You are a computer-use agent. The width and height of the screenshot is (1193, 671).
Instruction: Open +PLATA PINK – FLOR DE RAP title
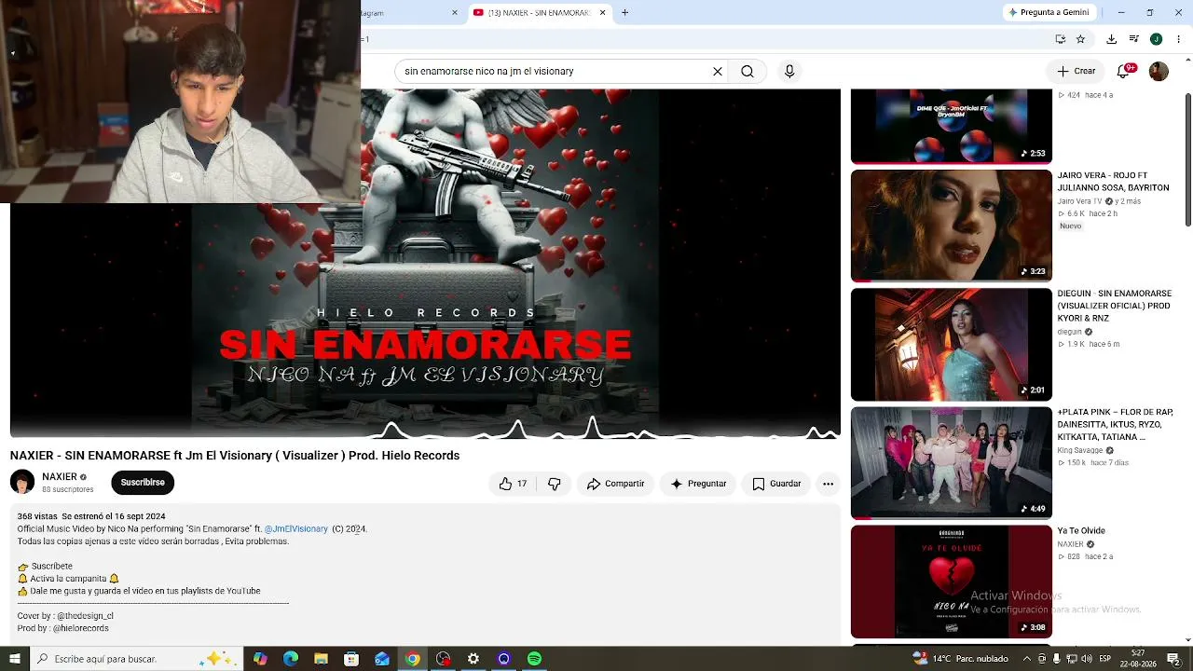pos(1115,424)
